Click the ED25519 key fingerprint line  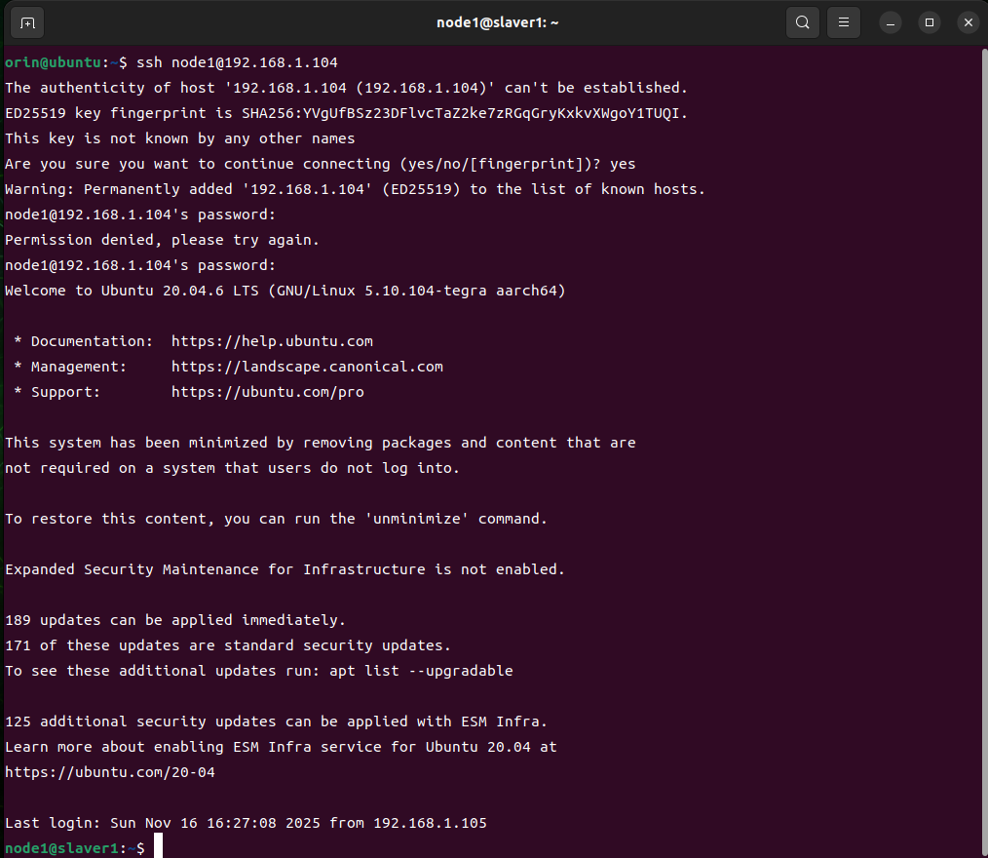coord(346,113)
